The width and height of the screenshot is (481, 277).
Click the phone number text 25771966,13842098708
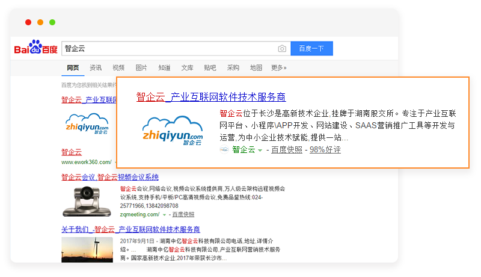coord(149,206)
